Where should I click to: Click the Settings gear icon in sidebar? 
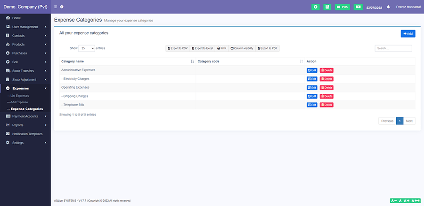(x=8, y=143)
